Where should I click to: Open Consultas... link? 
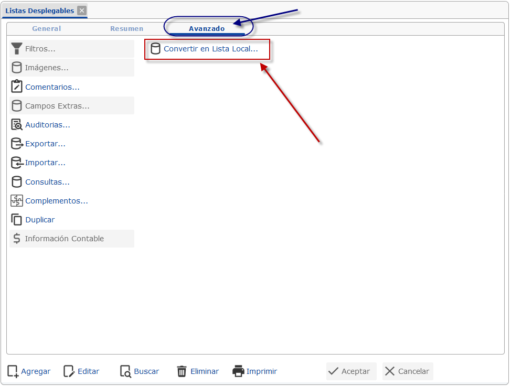(48, 182)
